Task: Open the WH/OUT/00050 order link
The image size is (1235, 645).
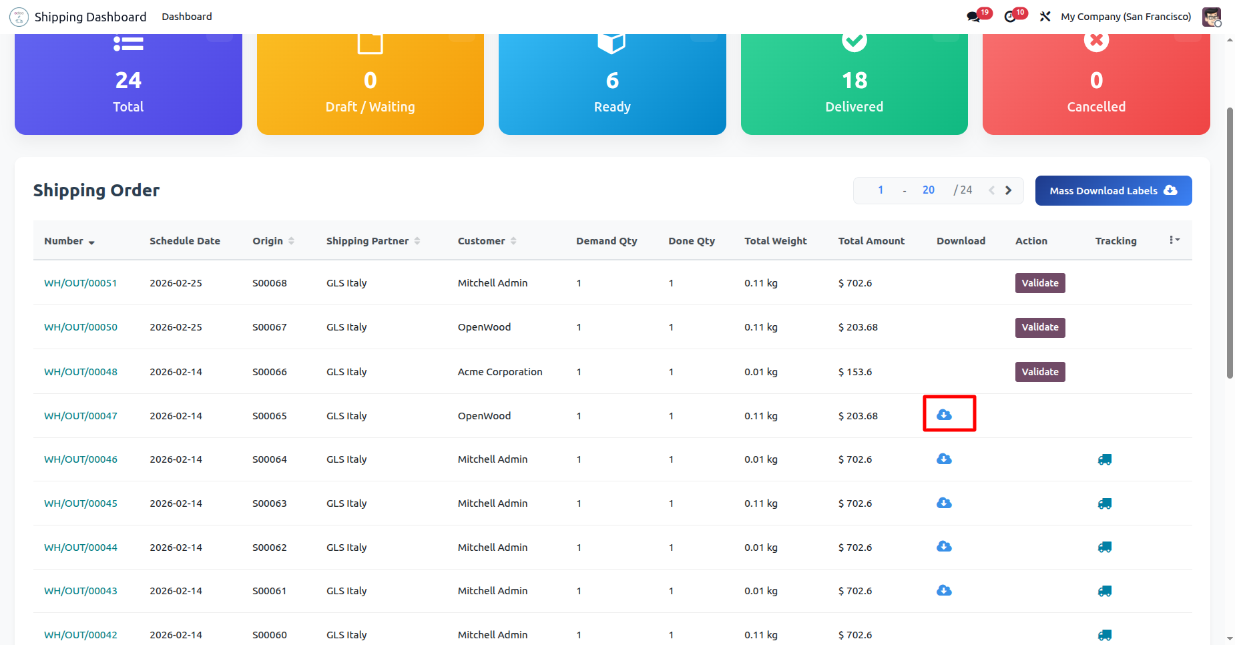Action: pos(81,327)
